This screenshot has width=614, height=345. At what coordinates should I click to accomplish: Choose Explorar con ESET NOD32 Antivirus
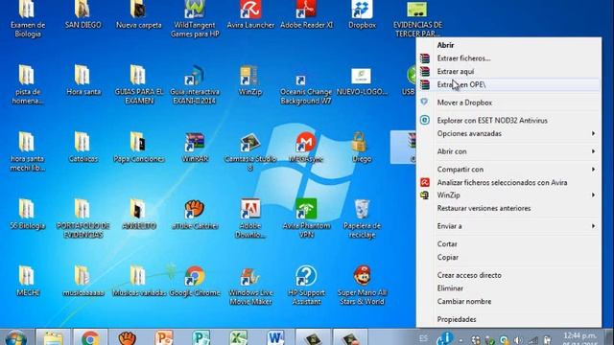(x=509, y=121)
